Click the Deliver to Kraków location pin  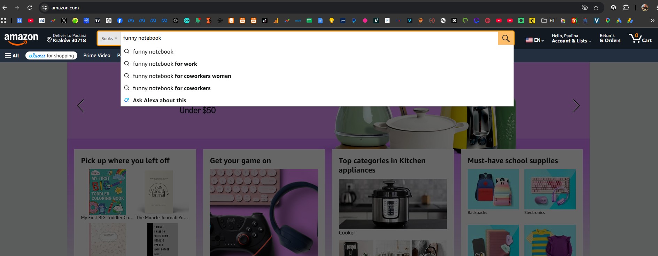tap(49, 40)
